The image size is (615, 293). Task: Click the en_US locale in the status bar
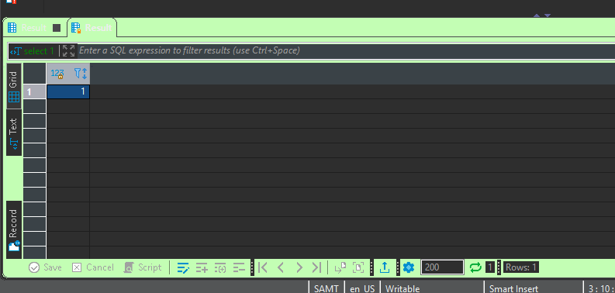click(x=362, y=288)
